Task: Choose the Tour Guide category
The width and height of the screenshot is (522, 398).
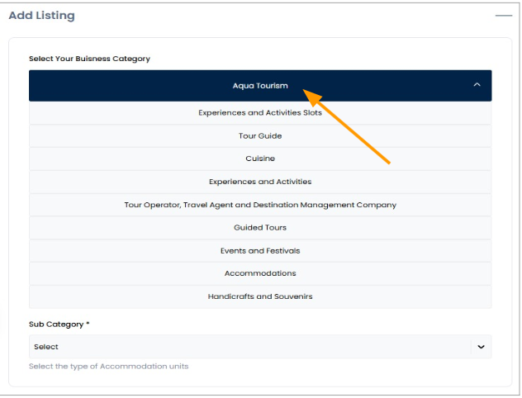Action: (x=259, y=135)
